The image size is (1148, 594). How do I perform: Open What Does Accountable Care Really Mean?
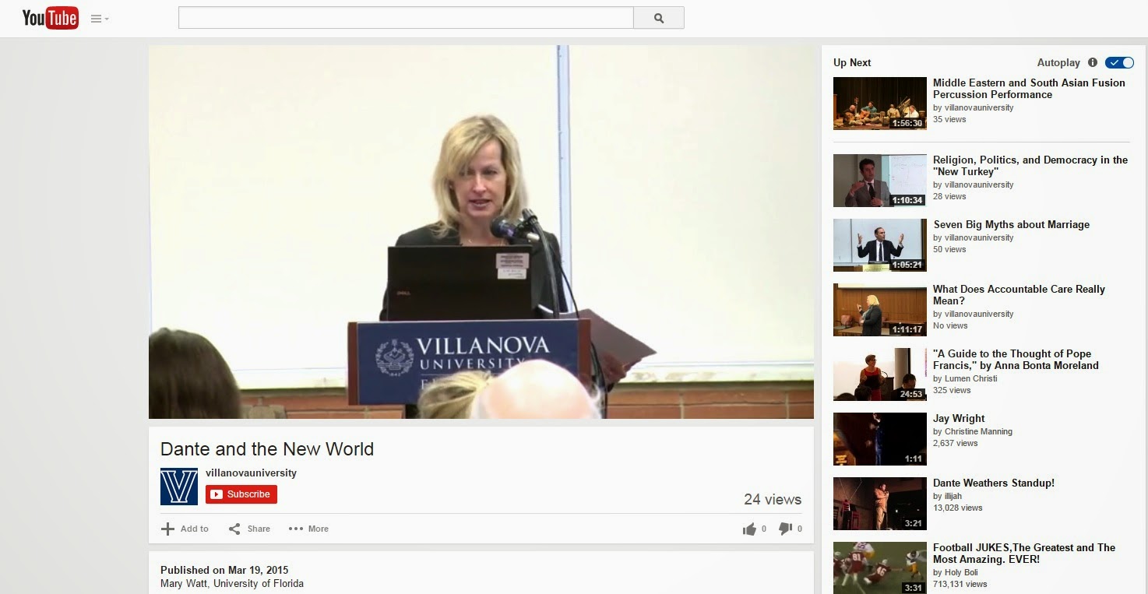(x=1019, y=295)
